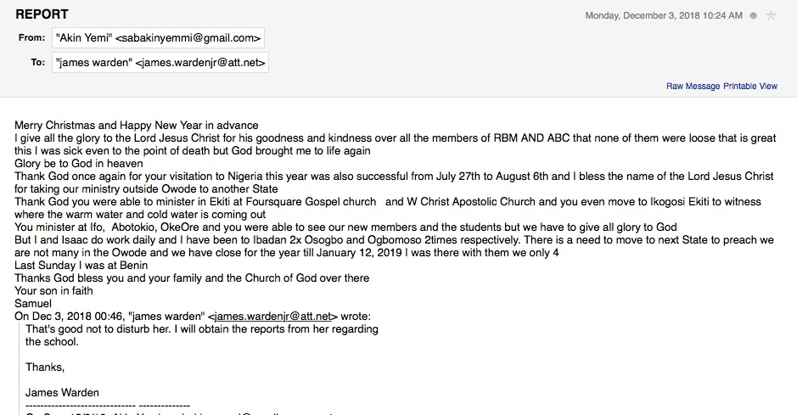Viewport: 797px width, 415px height.
Task: Click the James Warden quoted signature
Action: coord(62,392)
